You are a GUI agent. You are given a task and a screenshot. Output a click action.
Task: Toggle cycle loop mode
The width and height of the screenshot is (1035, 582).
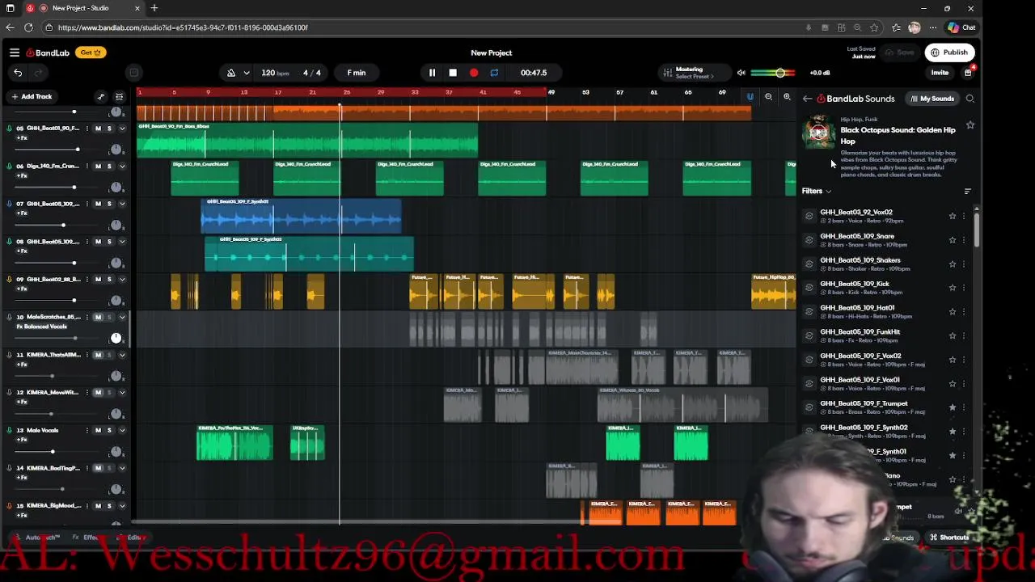[x=494, y=73]
